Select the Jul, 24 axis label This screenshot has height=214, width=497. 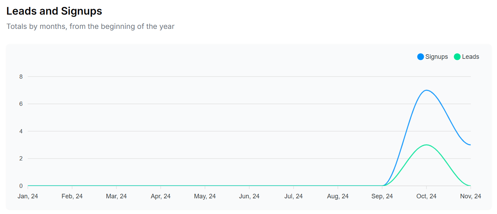[x=294, y=196]
